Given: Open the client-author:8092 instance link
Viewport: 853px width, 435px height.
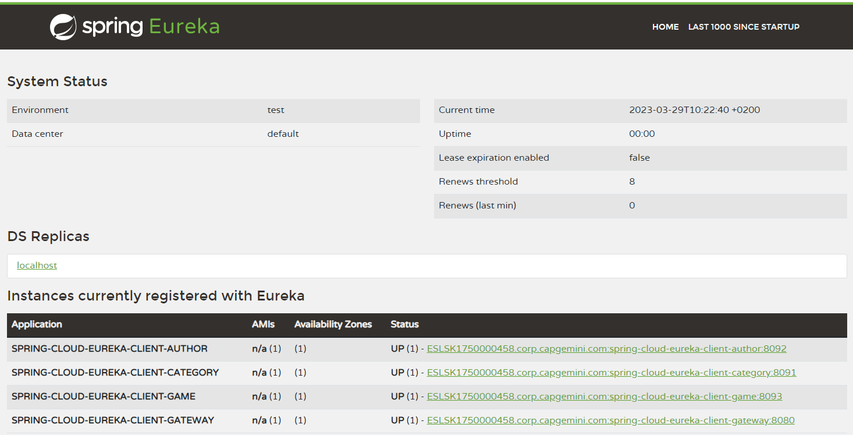Looking at the screenshot, I should point(606,349).
